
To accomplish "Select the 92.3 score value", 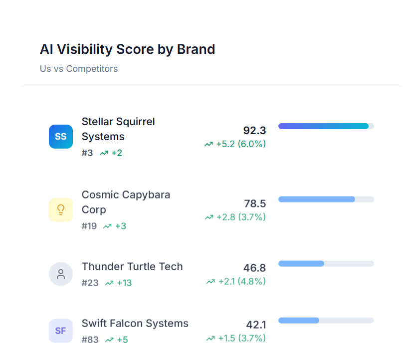I will [255, 131].
